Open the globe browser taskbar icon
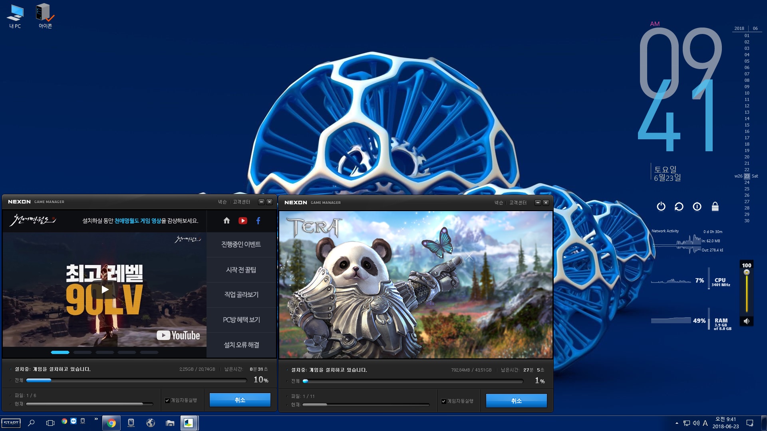767x431 pixels. click(151, 423)
